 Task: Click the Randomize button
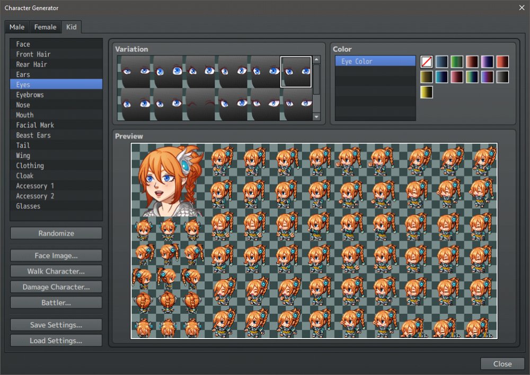click(56, 233)
